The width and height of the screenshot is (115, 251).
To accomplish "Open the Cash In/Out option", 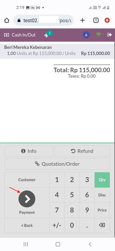I will 20,35.
